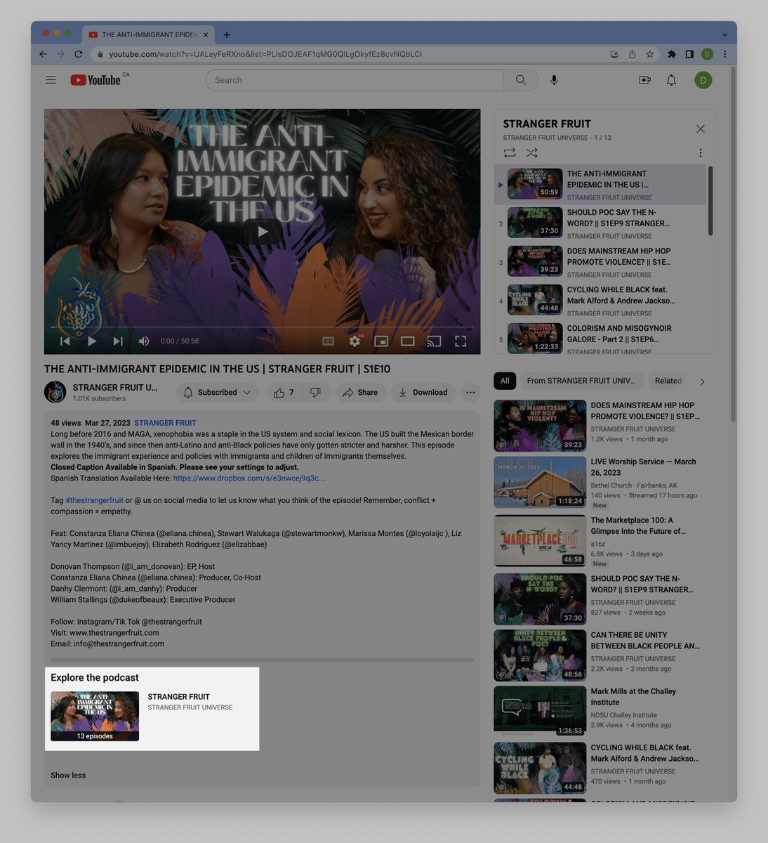Enter fullscreen mode
This screenshot has height=843, width=768.
click(x=461, y=341)
